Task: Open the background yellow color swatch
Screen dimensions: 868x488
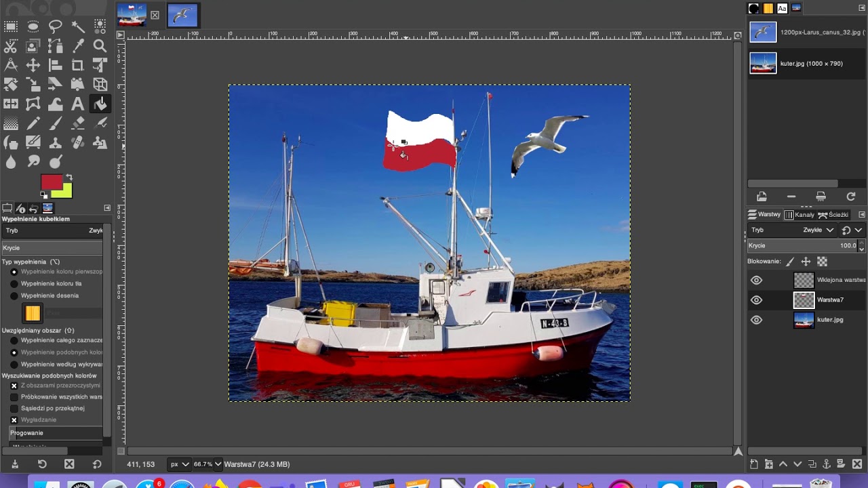Action: [66, 192]
